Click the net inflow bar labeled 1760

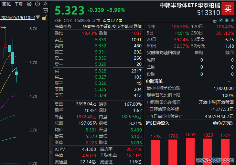pos(173,152)
